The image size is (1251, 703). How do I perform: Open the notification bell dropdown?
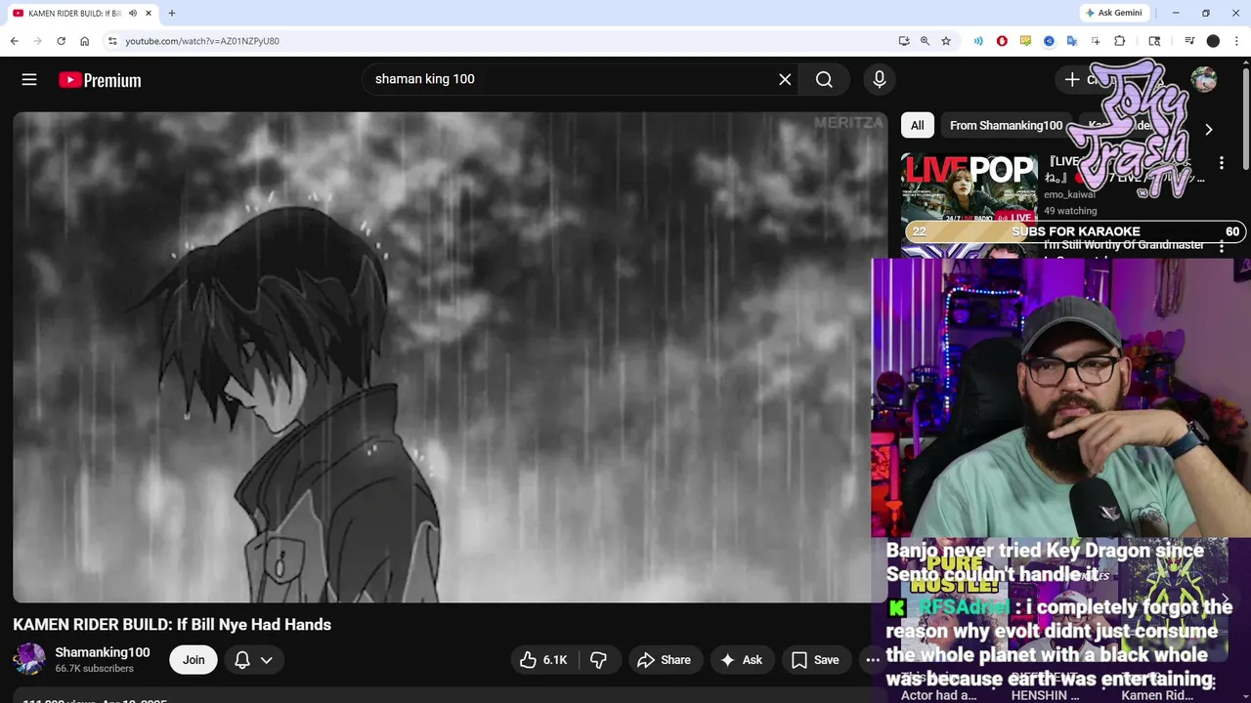coord(253,660)
